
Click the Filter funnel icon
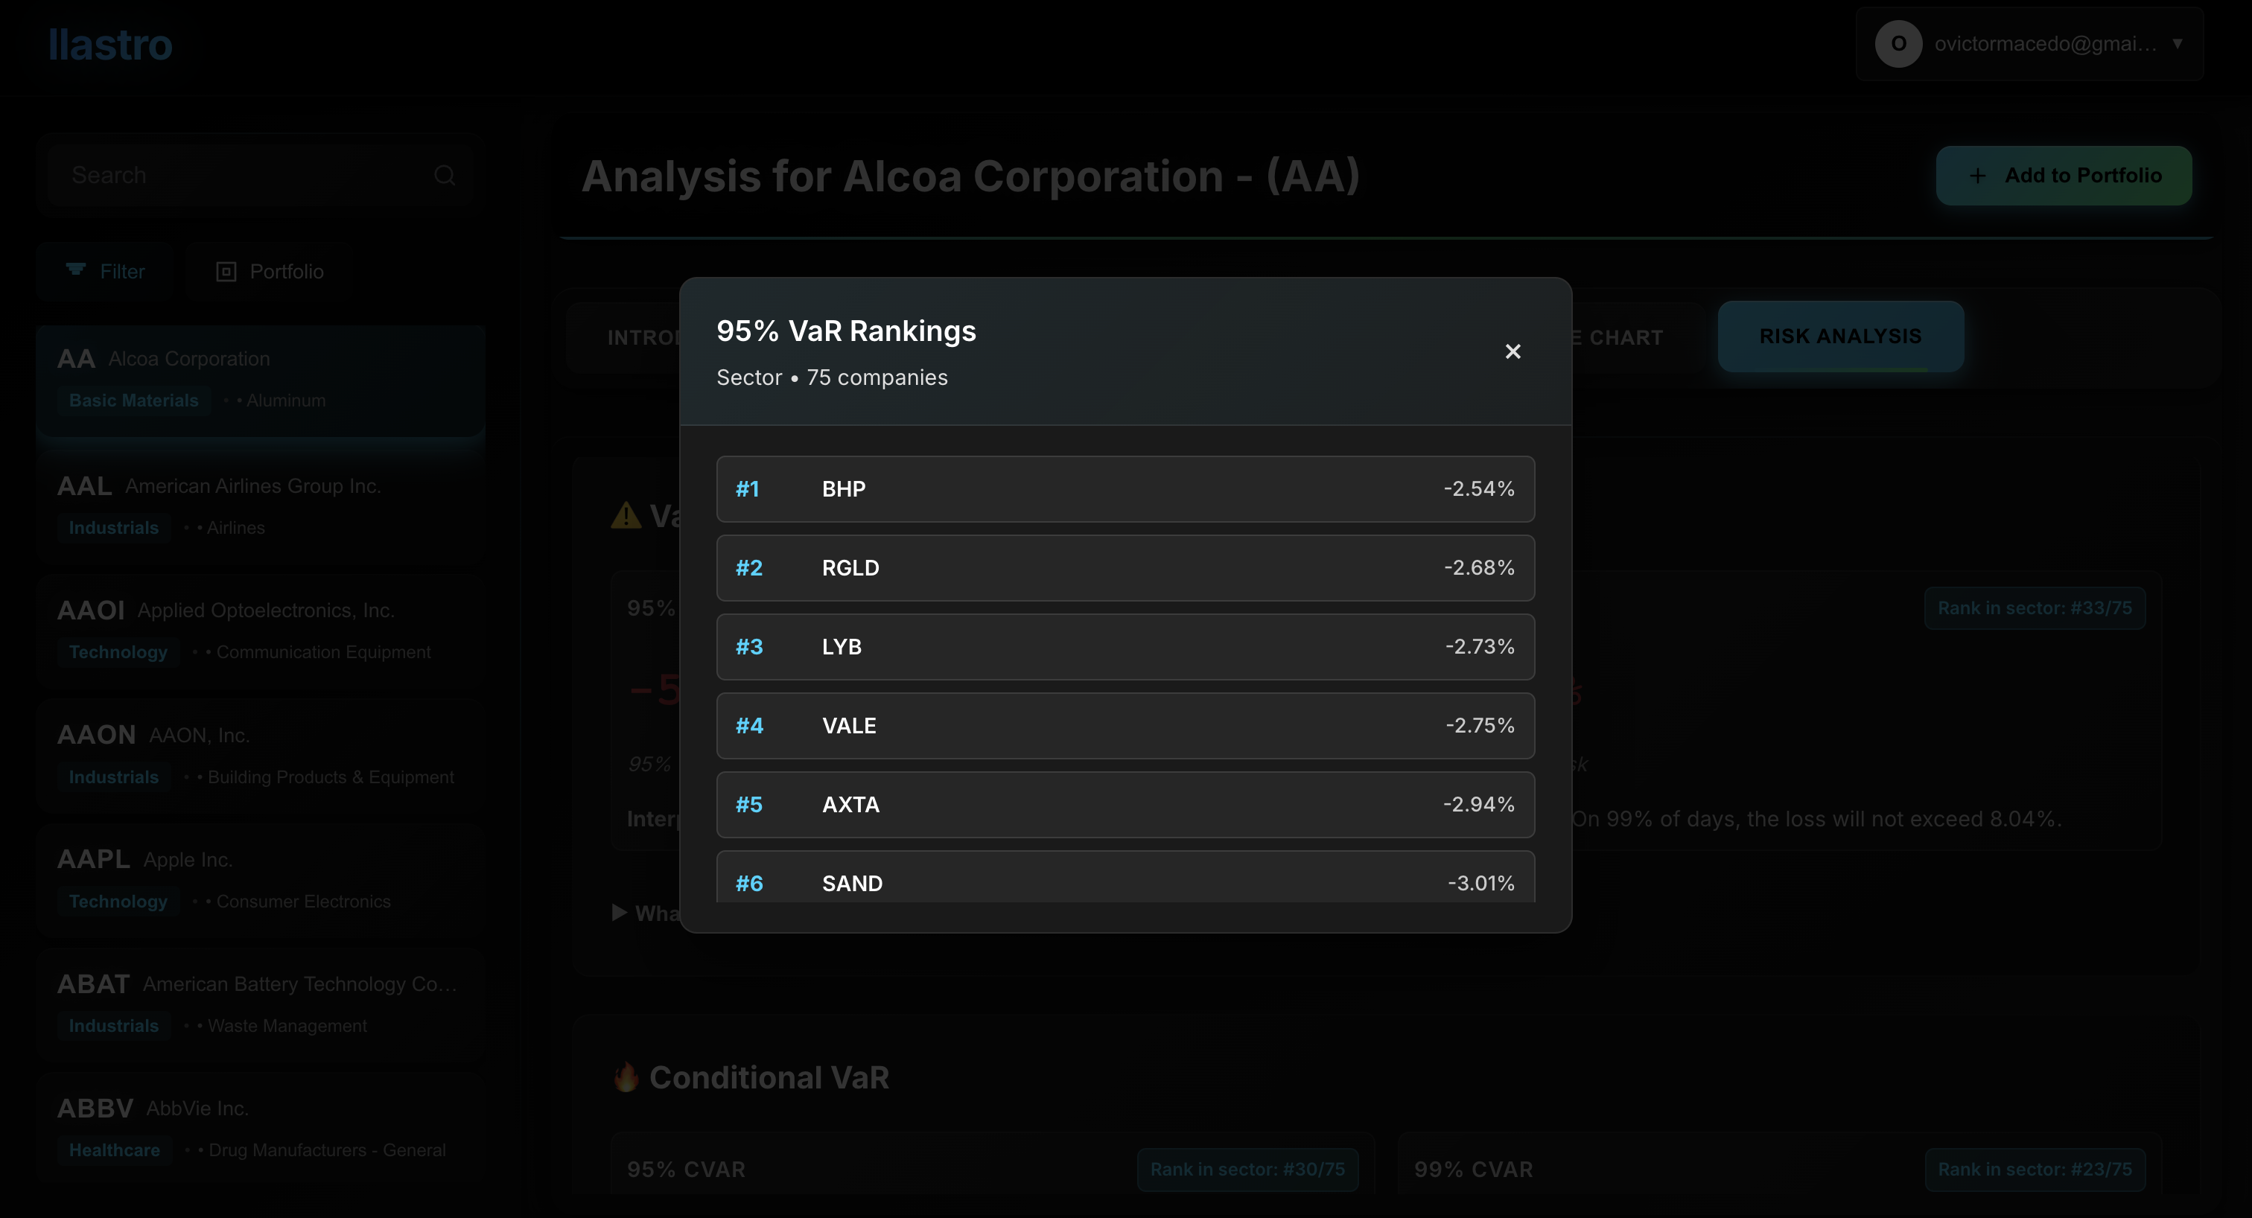tap(76, 270)
